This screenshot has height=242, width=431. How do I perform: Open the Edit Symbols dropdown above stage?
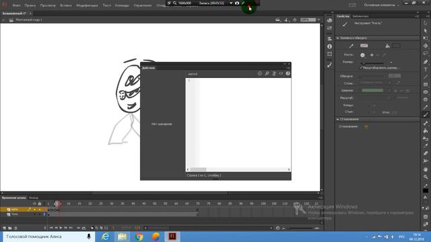coord(286,19)
